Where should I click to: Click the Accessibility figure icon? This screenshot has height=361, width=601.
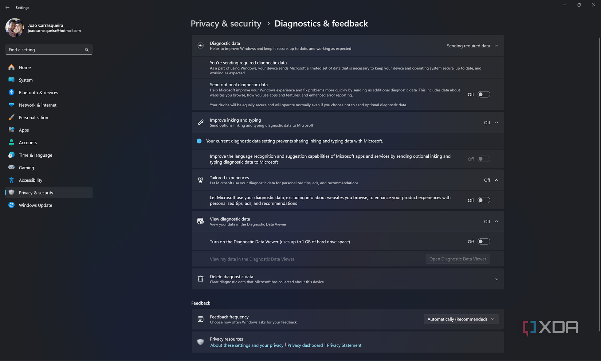pyautogui.click(x=12, y=180)
